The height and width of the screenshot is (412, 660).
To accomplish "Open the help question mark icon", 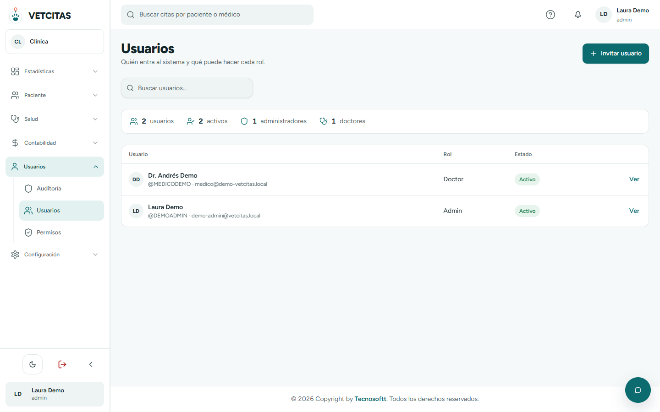I will click(x=550, y=15).
